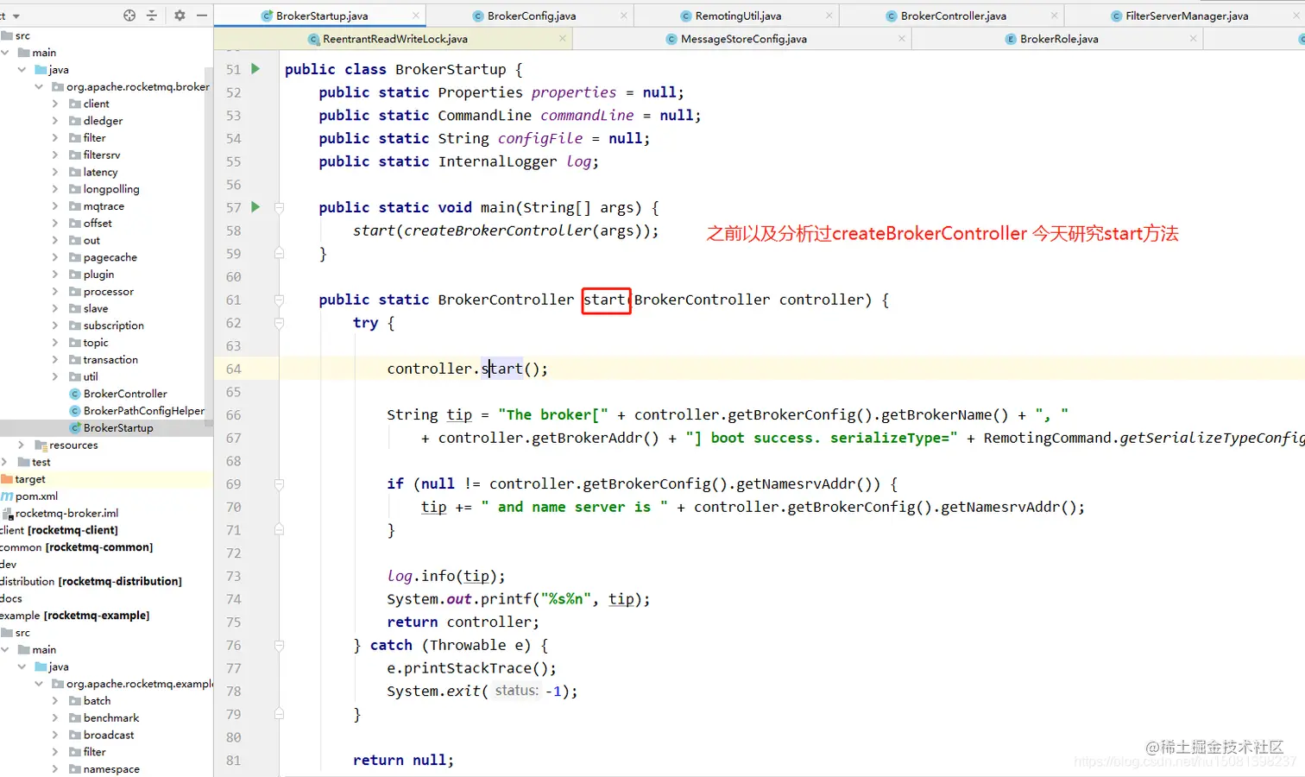Open project panel settings gear
Screen dimensions: 1305x777
pyautogui.click(x=180, y=16)
